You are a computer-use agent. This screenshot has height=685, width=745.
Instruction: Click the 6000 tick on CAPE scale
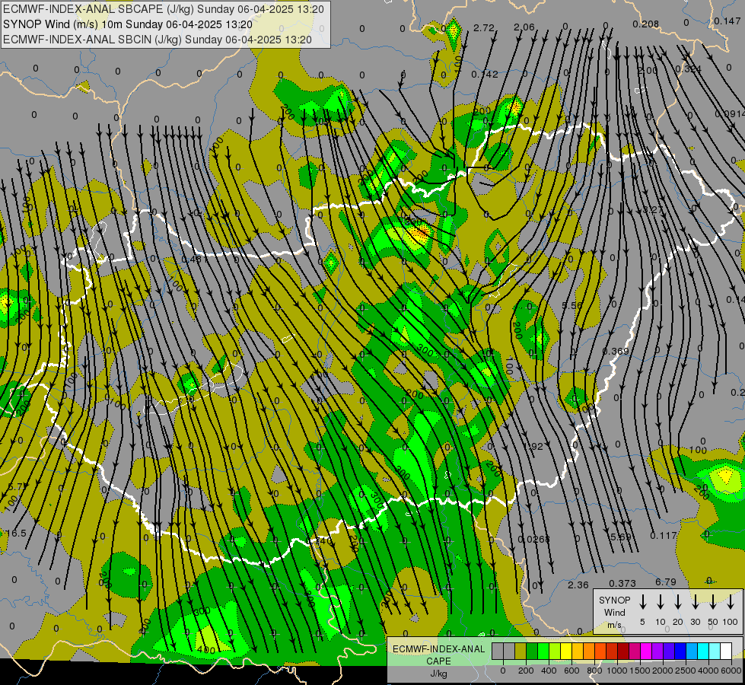click(x=731, y=671)
